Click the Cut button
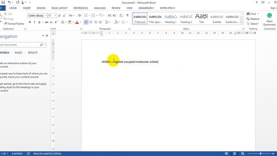This screenshot has height=156, width=277. pyautogui.click(x=8, y=14)
